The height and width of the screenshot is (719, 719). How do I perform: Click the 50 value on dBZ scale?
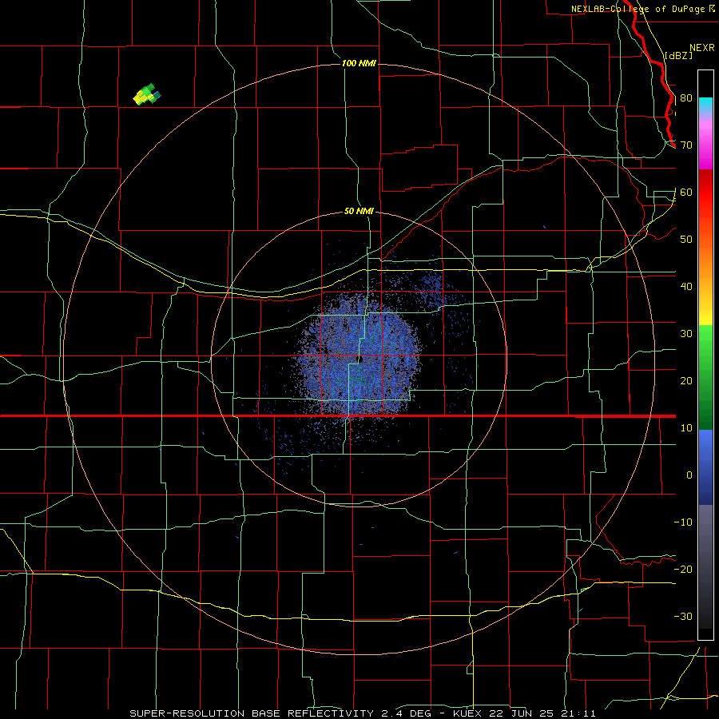pos(686,240)
